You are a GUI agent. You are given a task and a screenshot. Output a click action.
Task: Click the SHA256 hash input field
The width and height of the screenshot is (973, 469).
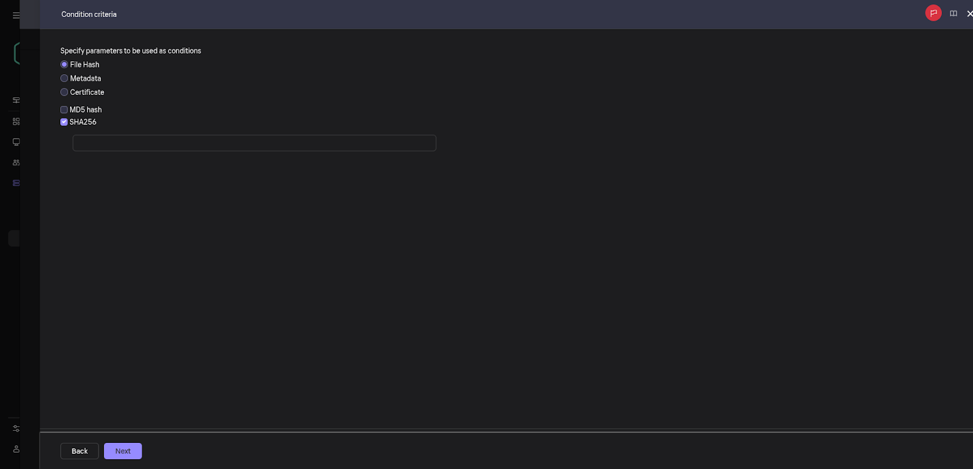tap(254, 143)
